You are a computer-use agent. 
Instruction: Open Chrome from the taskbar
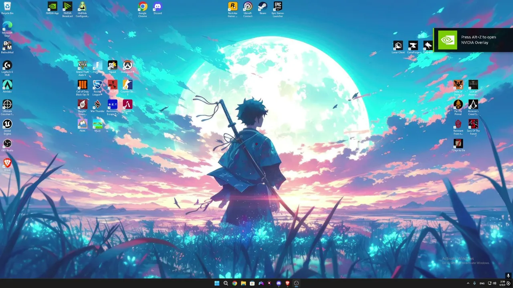click(x=234, y=283)
